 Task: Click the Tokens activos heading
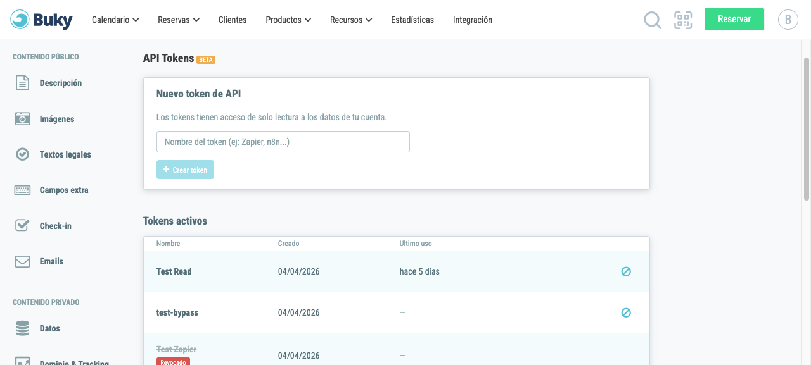pos(175,221)
